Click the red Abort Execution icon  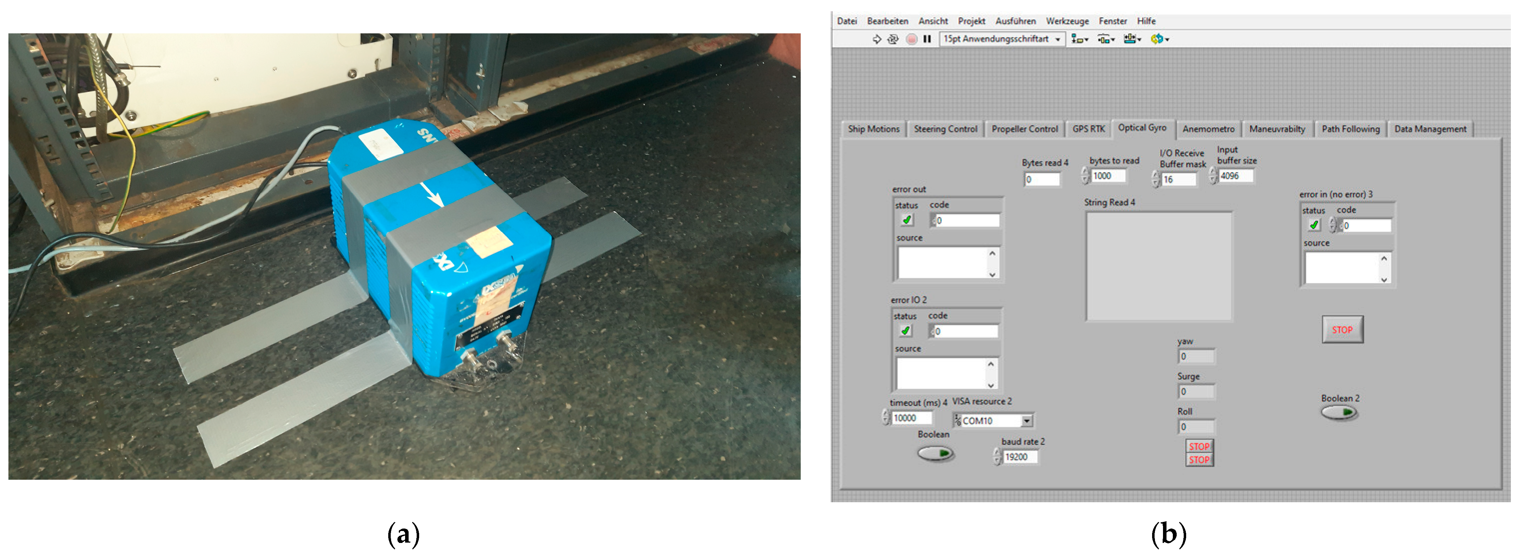click(x=912, y=39)
